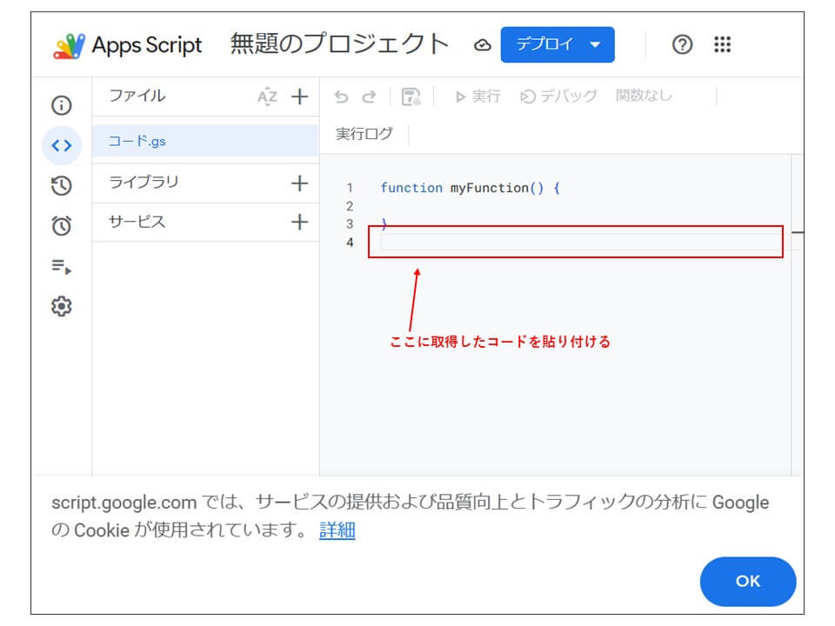
Task: Click the save project icon in toolbar
Action: point(411,97)
